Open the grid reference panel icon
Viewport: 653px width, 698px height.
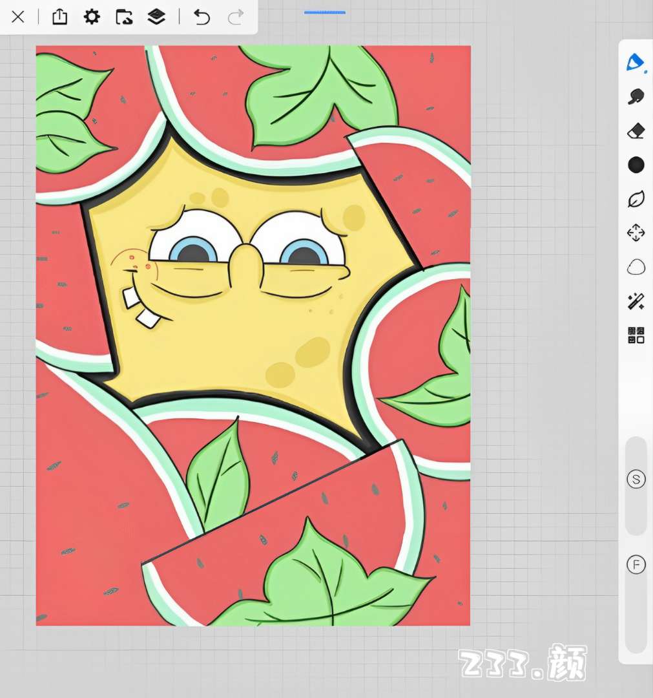tap(636, 335)
